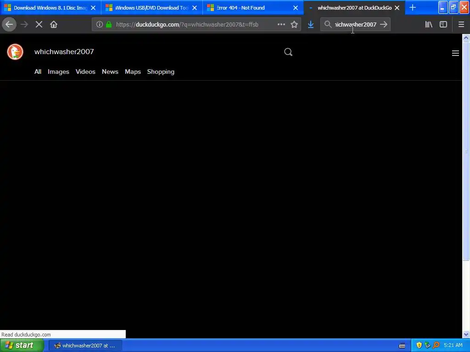Screen dimensions: 470x352
Task: Switch to Windows USB/DVD Download Tool tab
Action: [x=152, y=8]
